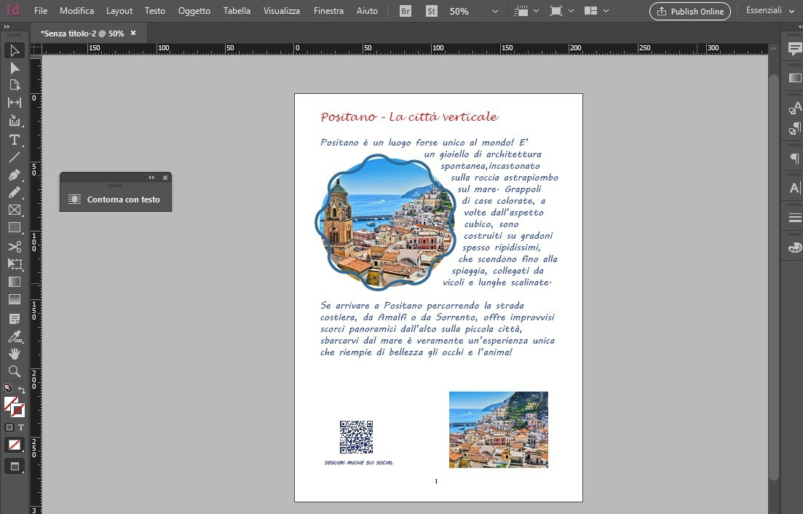
Task: Open the stroke panel icon on right dock
Action: 794,218
